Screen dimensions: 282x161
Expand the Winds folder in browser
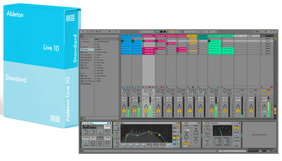pyautogui.click(x=96, y=81)
